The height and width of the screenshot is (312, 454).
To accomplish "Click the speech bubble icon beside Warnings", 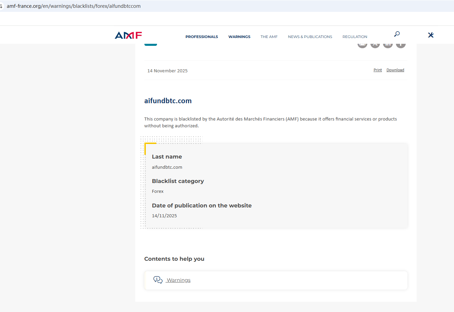I will point(158,280).
